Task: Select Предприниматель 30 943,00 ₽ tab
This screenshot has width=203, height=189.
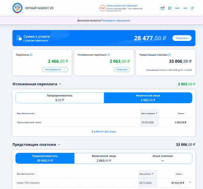Action: click(x=45, y=158)
